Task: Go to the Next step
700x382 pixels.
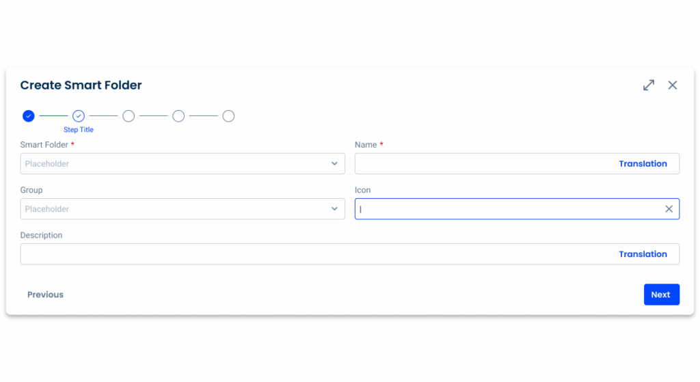Action: pyautogui.click(x=662, y=295)
